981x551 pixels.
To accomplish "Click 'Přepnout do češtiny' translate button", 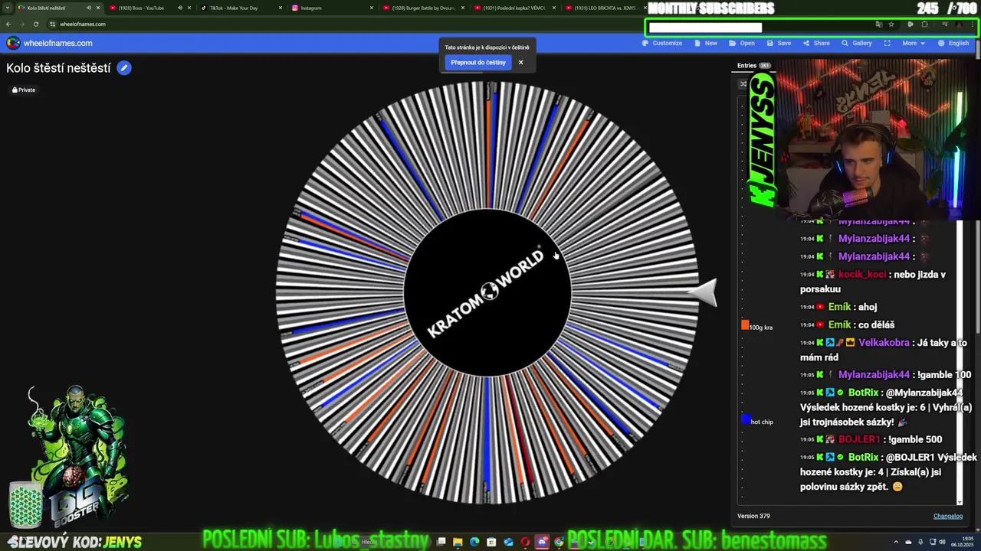I will pos(478,63).
